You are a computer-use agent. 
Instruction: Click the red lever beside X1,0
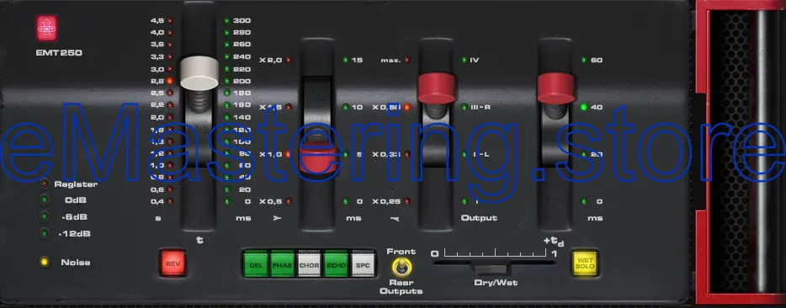pos(318,157)
